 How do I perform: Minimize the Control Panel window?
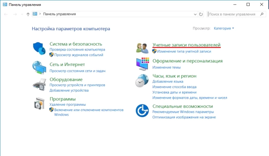[x=235, y=5]
